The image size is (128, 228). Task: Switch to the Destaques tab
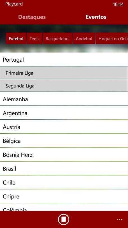click(x=32, y=17)
